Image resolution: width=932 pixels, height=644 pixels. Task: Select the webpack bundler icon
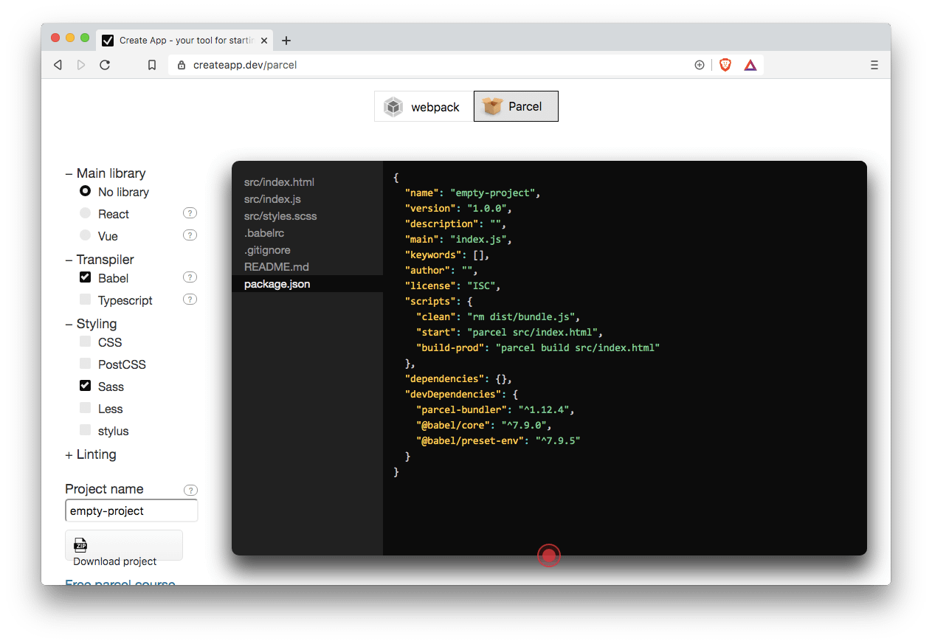coord(393,106)
